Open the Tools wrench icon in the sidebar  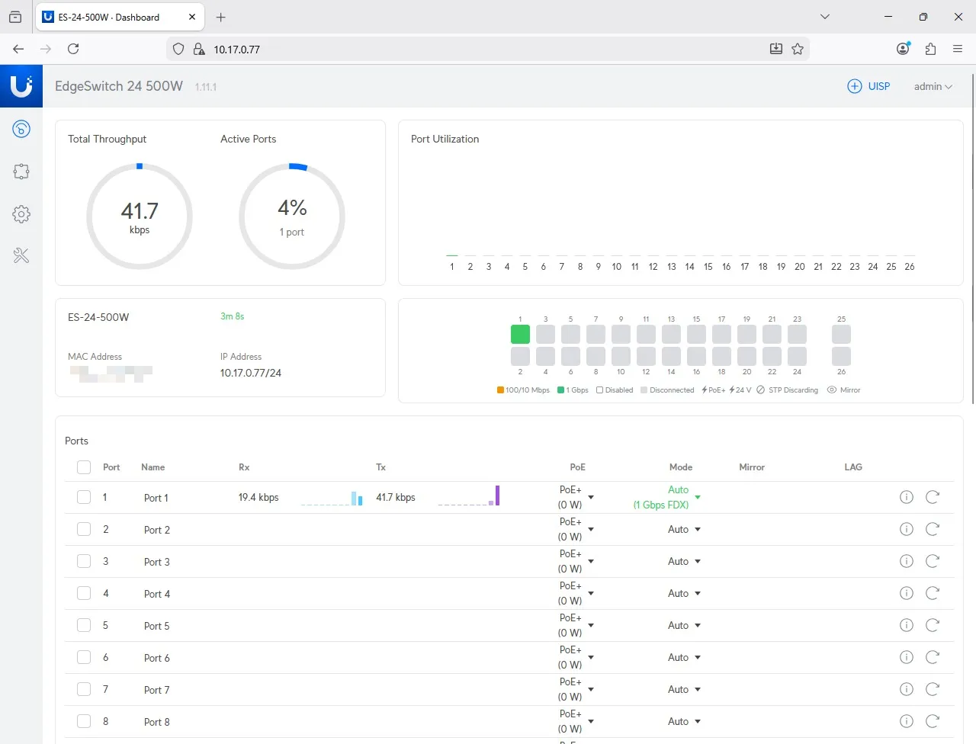(21, 256)
